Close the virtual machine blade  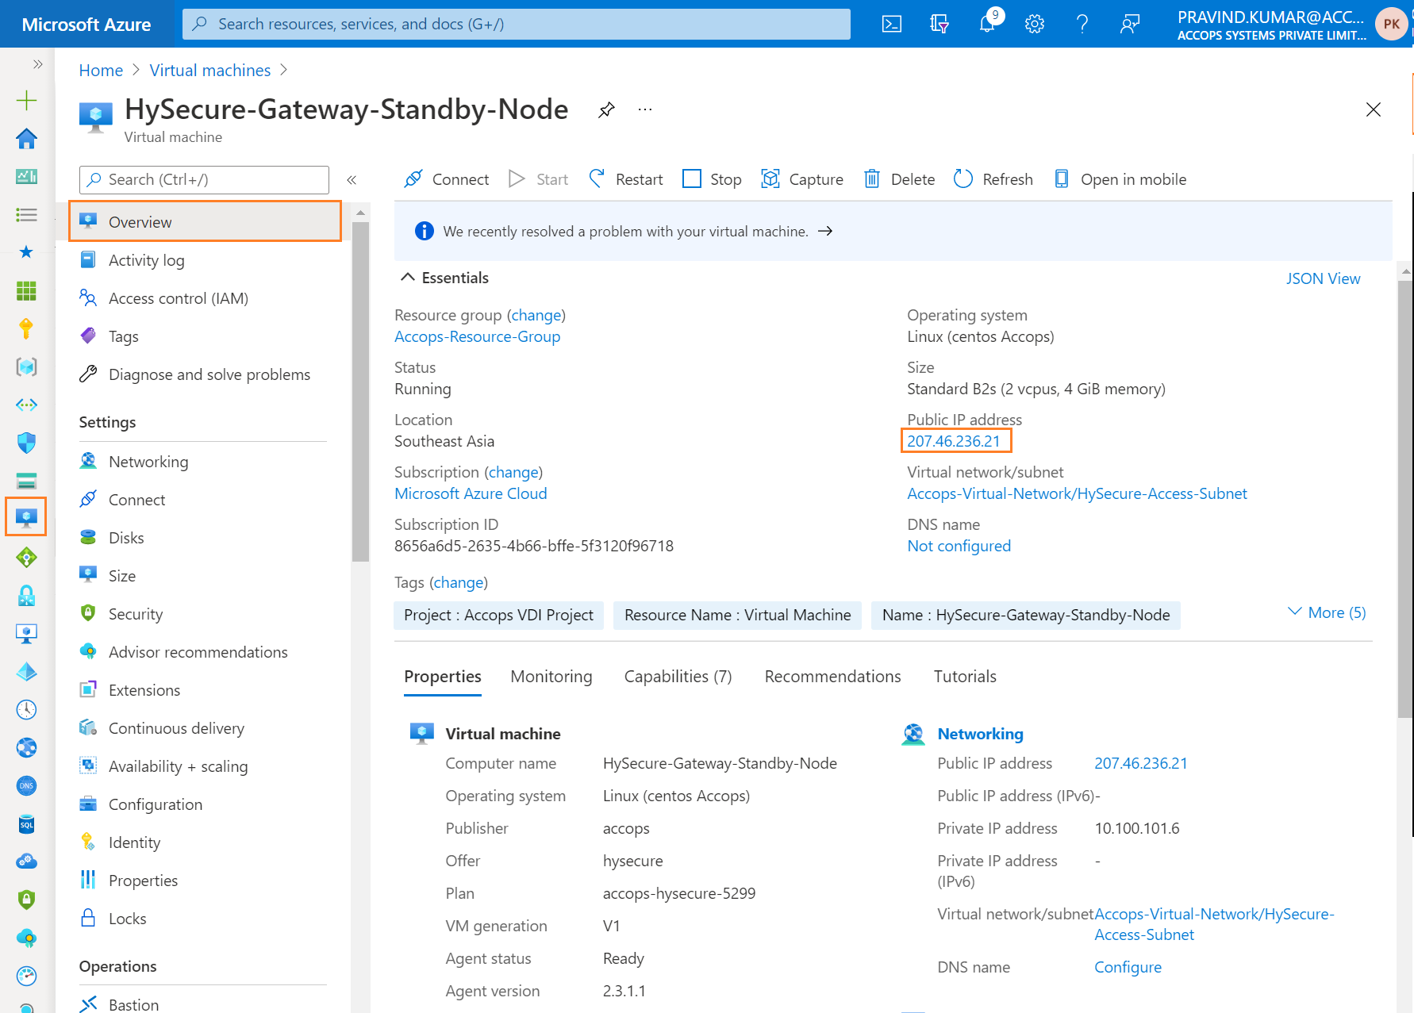click(1374, 109)
